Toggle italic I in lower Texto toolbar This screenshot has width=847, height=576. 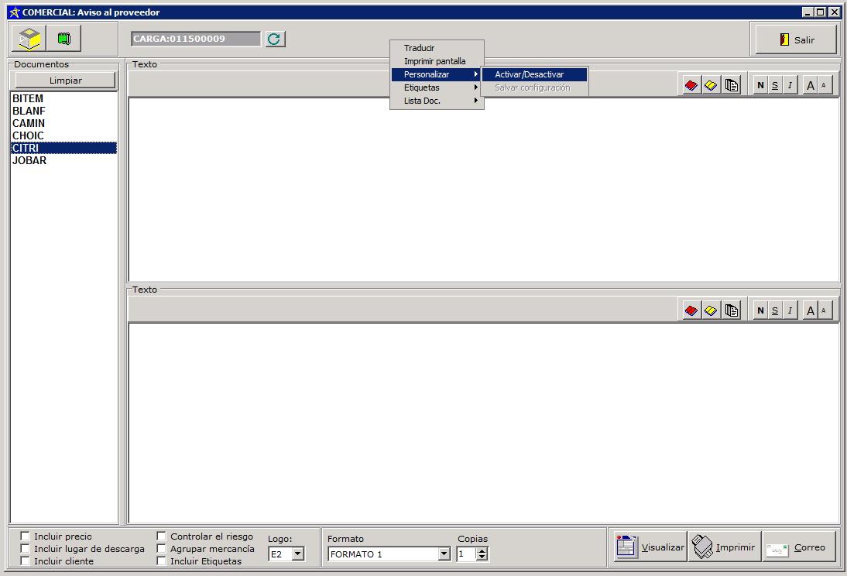(x=790, y=310)
